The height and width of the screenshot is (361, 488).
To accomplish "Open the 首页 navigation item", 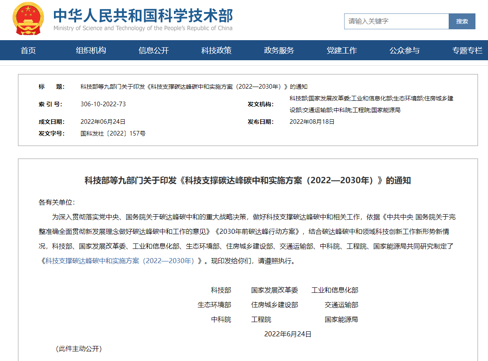I will (28, 50).
